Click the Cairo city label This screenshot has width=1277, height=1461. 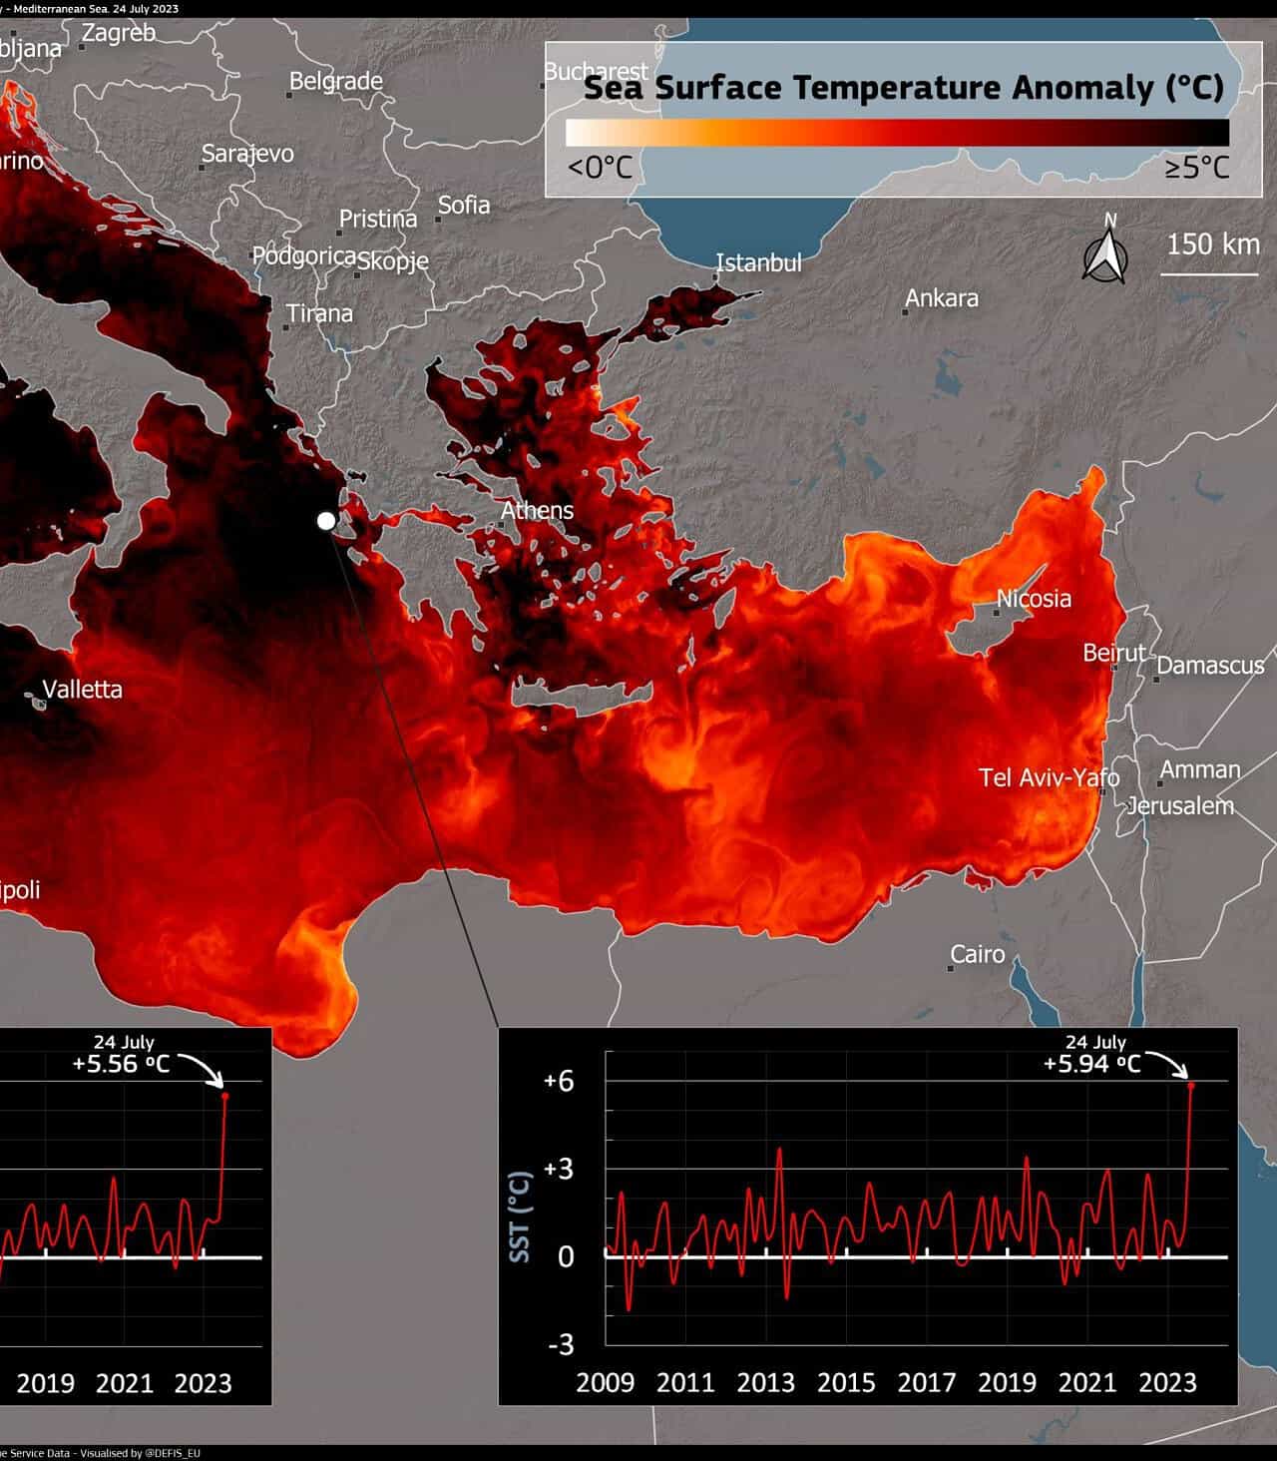(x=977, y=954)
